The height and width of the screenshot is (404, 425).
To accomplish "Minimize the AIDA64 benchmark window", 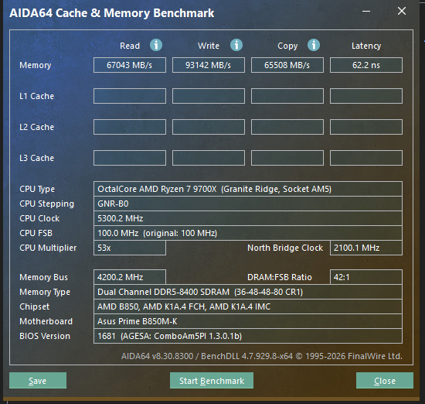I will 366,12.
